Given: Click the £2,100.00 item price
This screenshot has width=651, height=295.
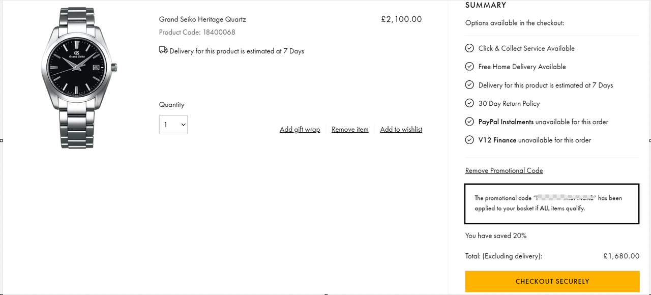Looking at the screenshot, I should [x=401, y=19].
